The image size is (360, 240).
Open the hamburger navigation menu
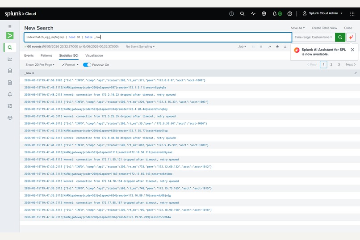pyautogui.click(x=10, y=27)
